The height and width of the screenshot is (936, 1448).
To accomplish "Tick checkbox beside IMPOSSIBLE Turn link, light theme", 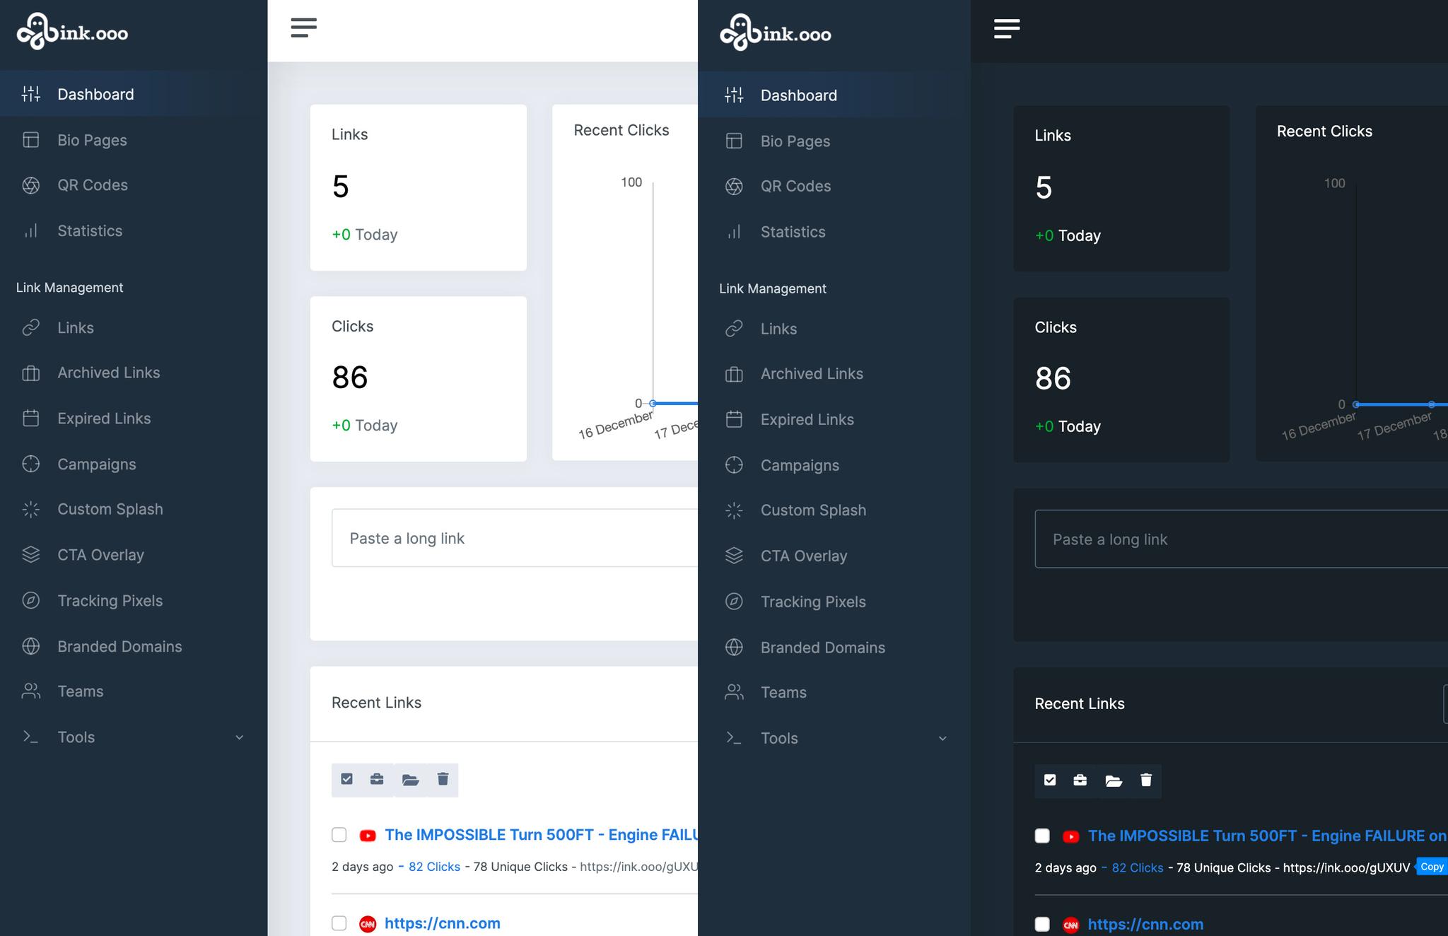I will (x=339, y=835).
